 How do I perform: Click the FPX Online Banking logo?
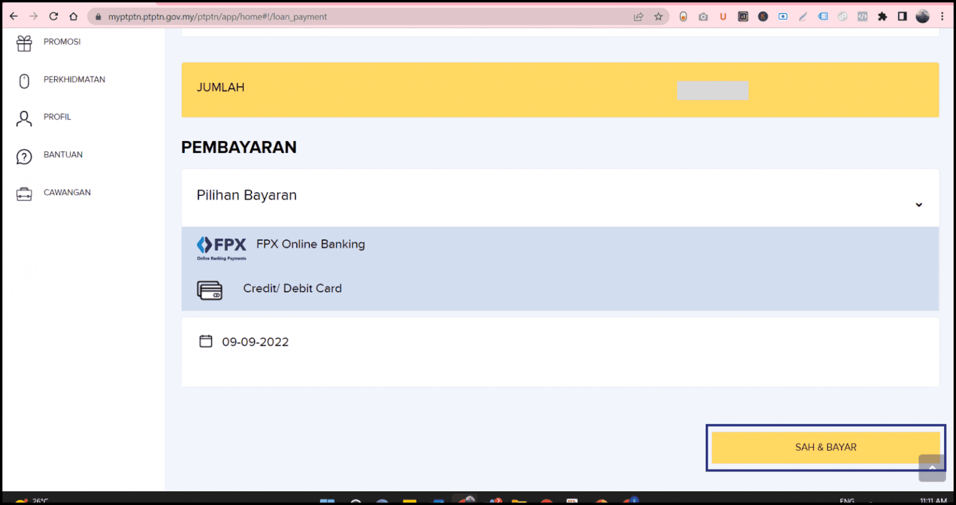click(x=221, y=246)
